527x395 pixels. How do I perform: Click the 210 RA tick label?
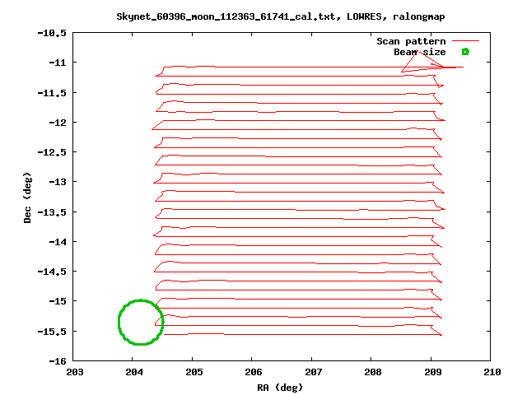(492, 372)
